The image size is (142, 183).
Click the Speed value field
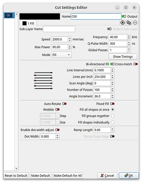click(x=60, y=40)
